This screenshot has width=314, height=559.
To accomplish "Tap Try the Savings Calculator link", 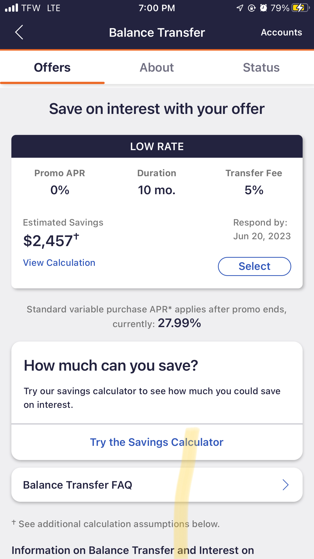I will (x=157, y=442).
